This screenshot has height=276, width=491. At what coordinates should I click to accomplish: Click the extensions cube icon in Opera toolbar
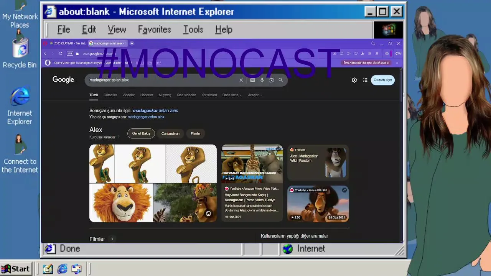387,54
